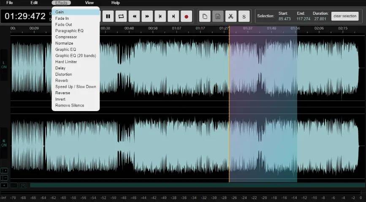Screen dimensions: 366x202
Task: Choose the Reverb effect
Action: pos(76,80)
